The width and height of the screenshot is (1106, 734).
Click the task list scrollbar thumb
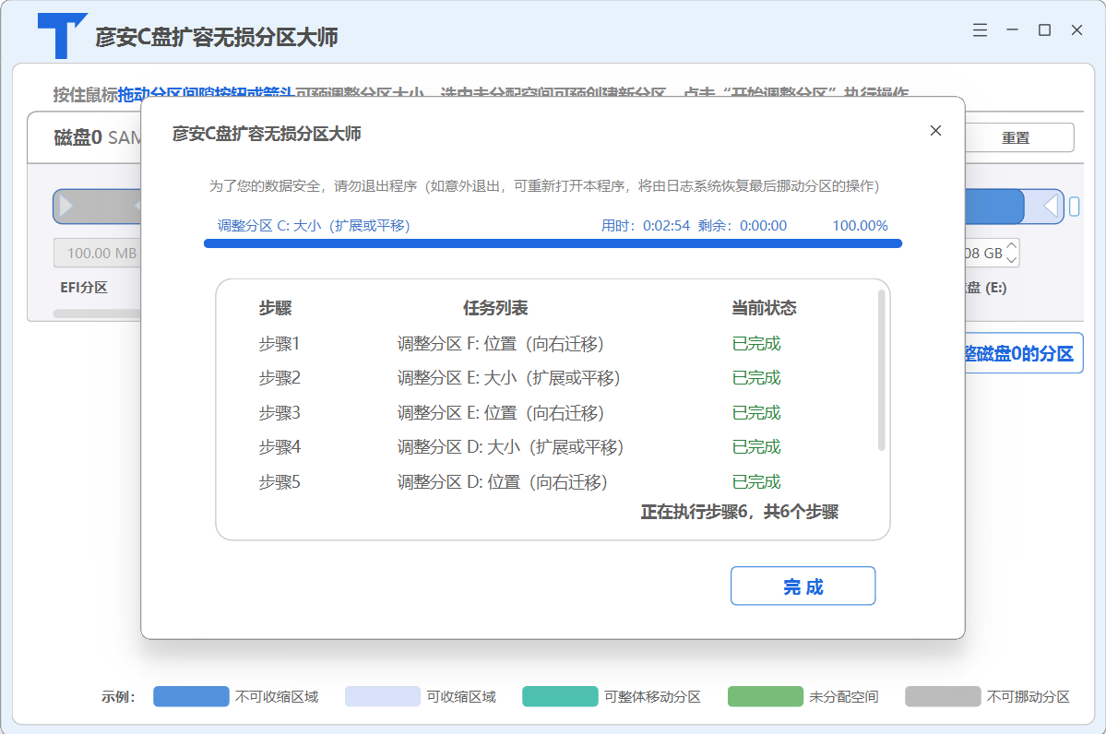881,370
